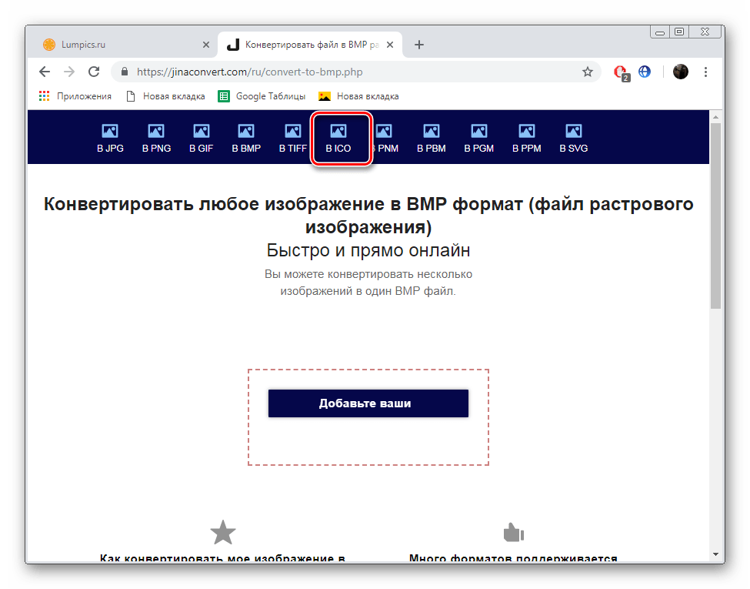Maximize the browser window

[679, 32]
